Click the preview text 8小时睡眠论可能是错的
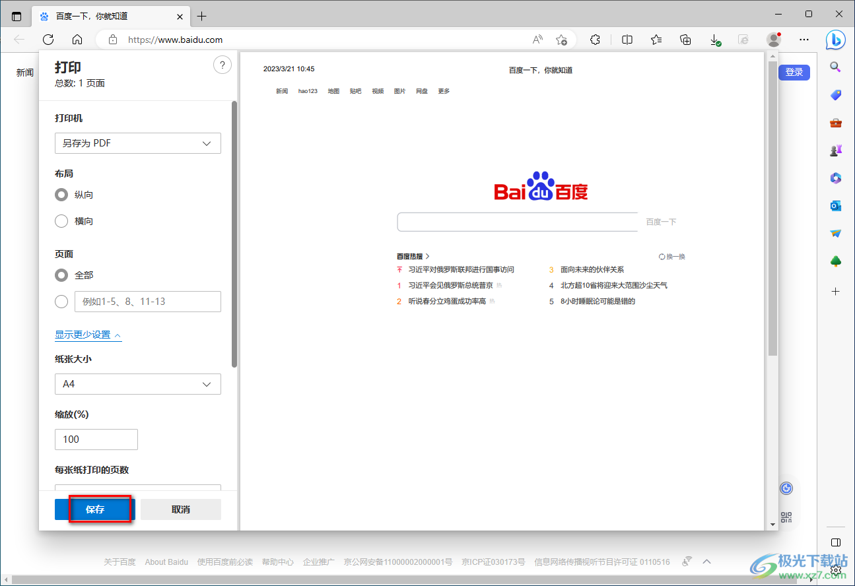 598,302
